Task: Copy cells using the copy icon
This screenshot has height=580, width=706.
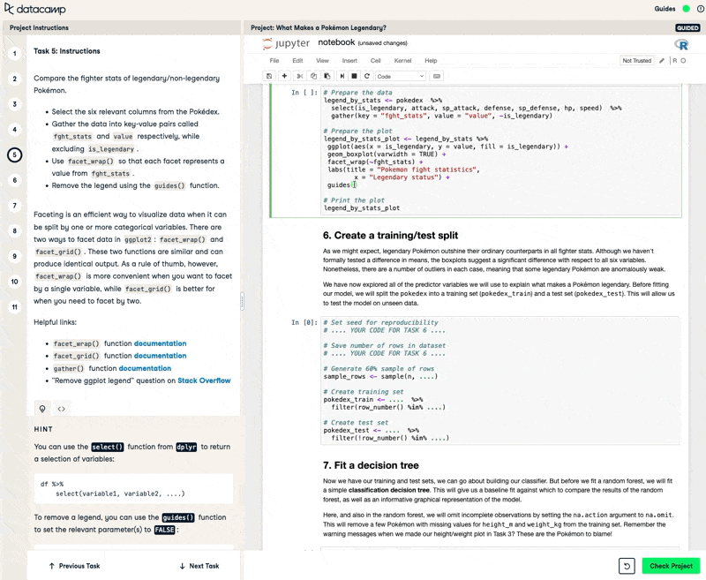Action: (x=313, y=76)
